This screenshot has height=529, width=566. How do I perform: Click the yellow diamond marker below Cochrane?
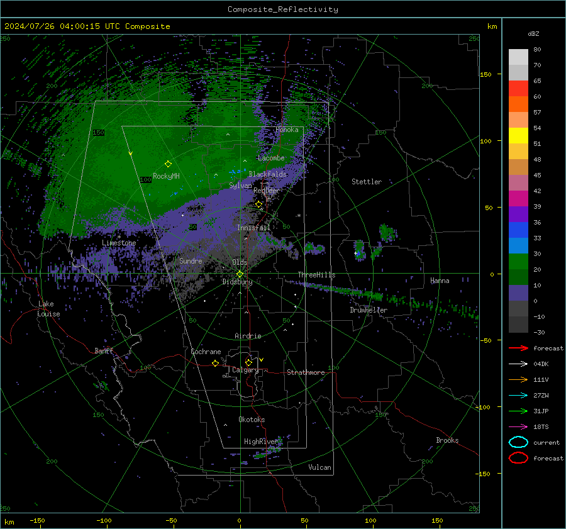tap(215, 363)
